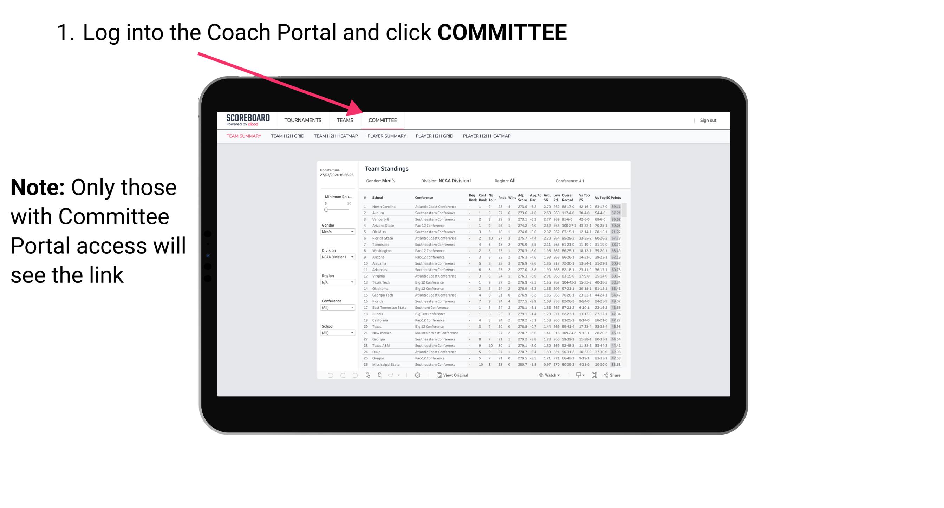The height and width of the screenshot is (508, 944).
Task: Select the TEAM H2H GRID sub-tab
Action: coord(288,137)
